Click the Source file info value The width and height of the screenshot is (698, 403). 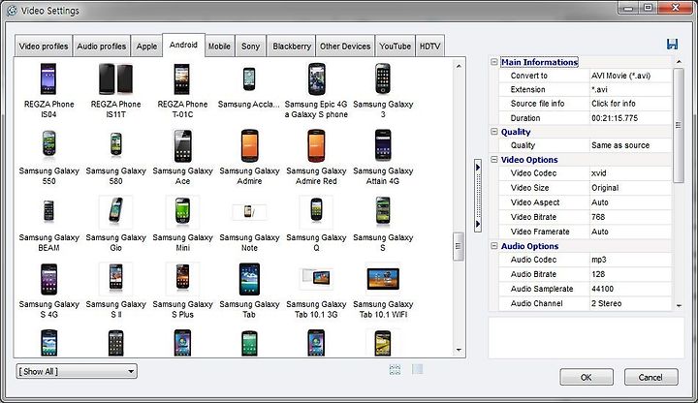[x=630, y=104]
